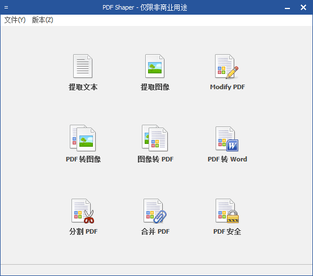Screen dimensions: 313x276
Task: Open the PDF 安全 padlock icon
Action: 227,211
